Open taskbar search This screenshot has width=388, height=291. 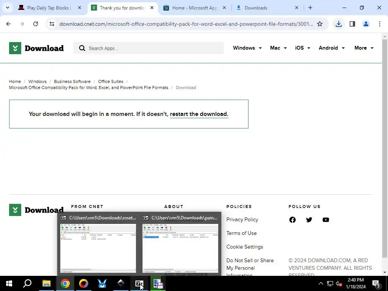click(x=27, y=283)
